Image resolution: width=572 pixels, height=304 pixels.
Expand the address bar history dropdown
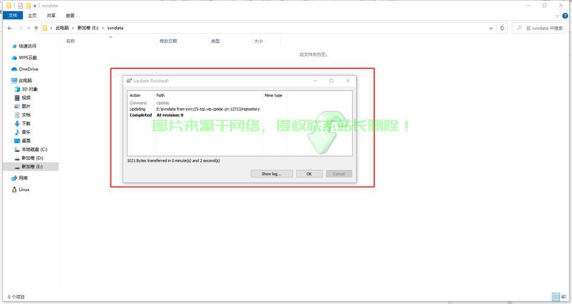[491, 28]
